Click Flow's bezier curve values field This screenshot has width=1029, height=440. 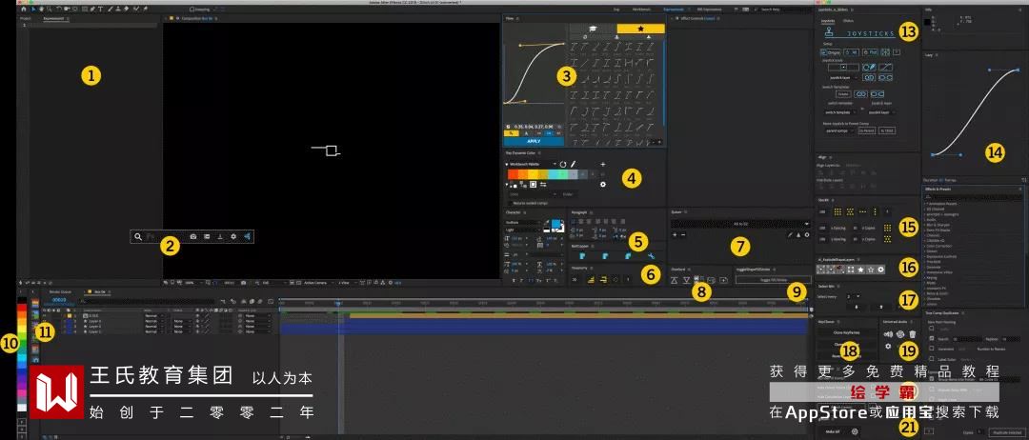[x=534, y=127]
